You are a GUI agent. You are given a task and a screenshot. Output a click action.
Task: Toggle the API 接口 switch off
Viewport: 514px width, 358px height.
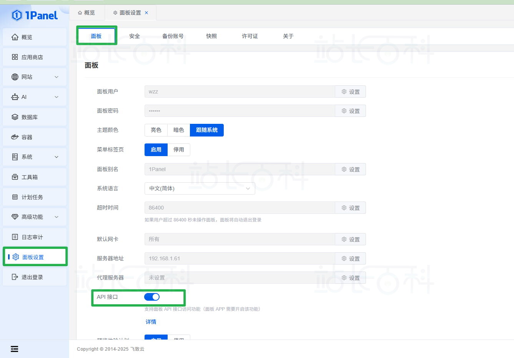(152, 297)
